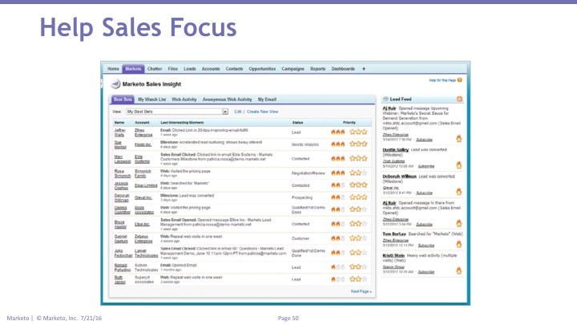Switch to the My Watch List sub-tab
Screen dimensions: 577x325
(151, 100)
